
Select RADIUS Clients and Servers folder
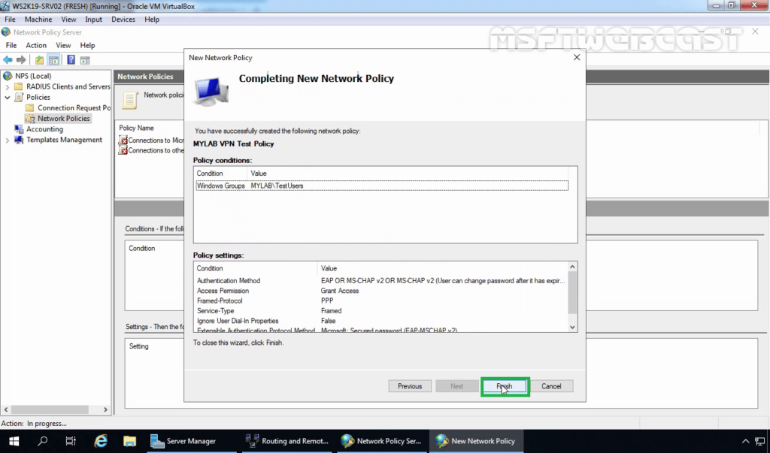click(68, 86)
